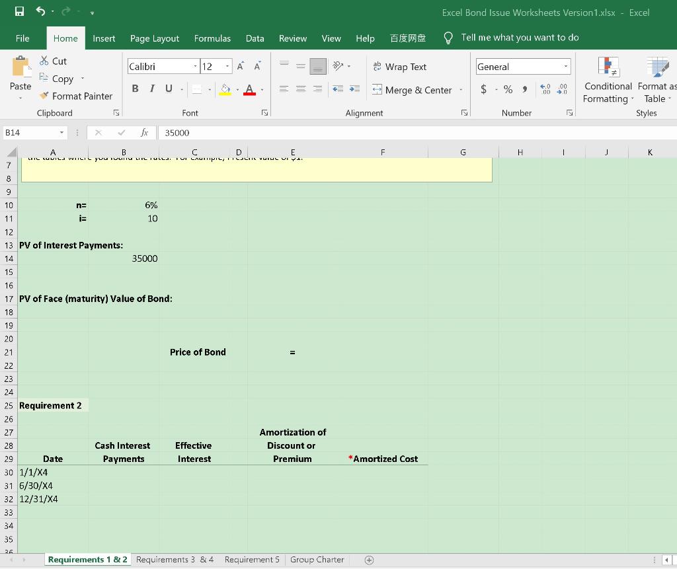The width and height of the screenshot is (677, 569).
Task: Toggle Center alignment for the cell
Action: point(301,90)
